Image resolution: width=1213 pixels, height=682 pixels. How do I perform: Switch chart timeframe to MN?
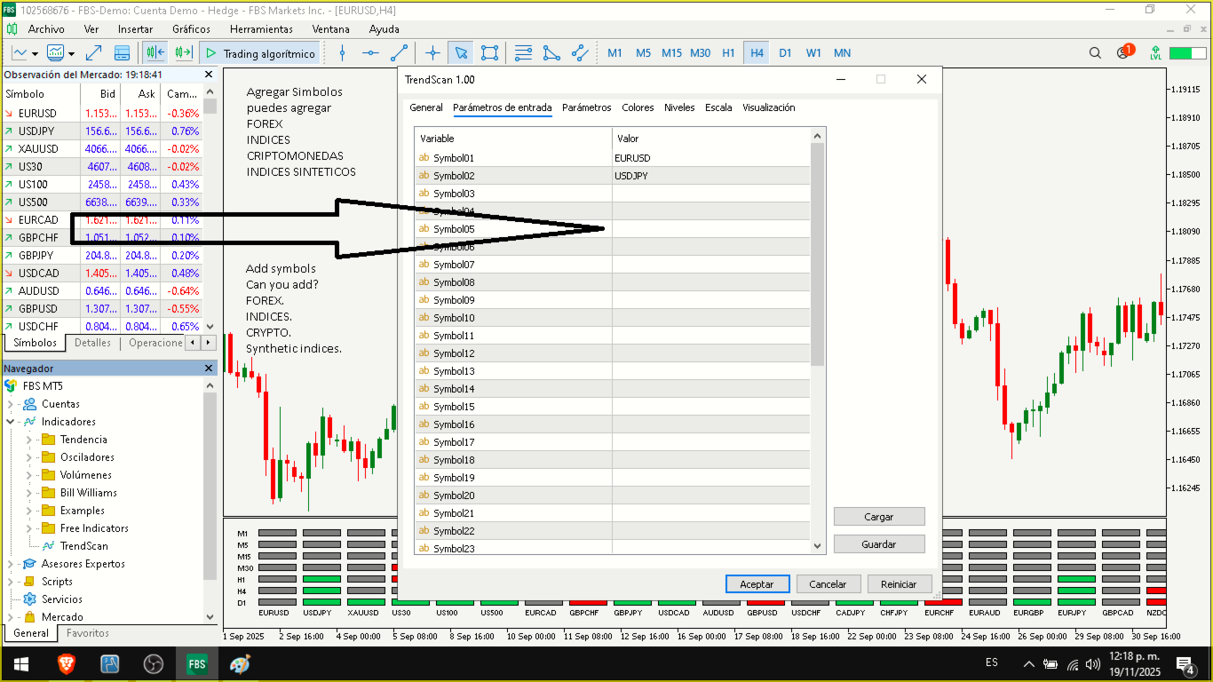(x=842, y=53)
